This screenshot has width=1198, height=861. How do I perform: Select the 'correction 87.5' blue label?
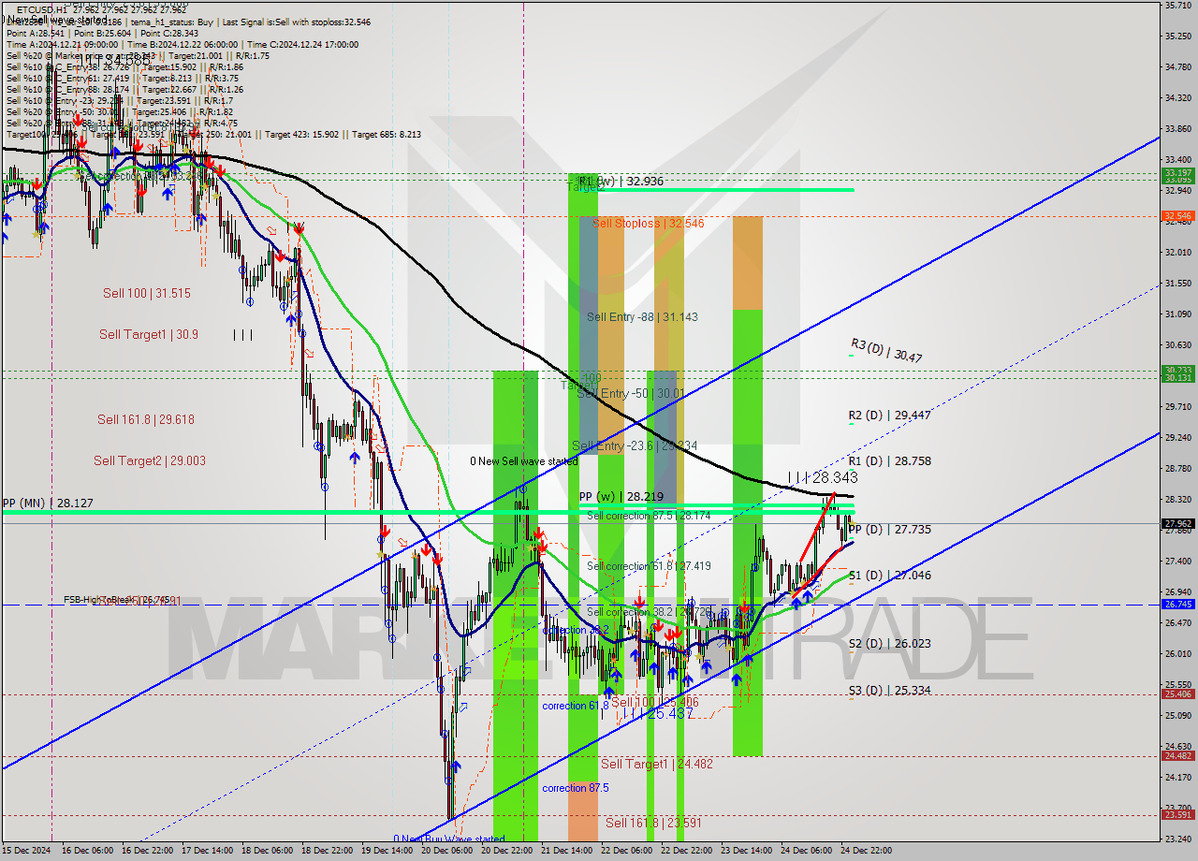click(x=576, y=788)
